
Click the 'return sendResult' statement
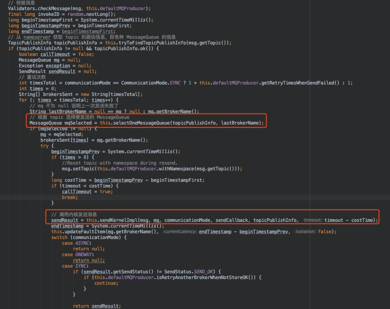tap(97, 306)
